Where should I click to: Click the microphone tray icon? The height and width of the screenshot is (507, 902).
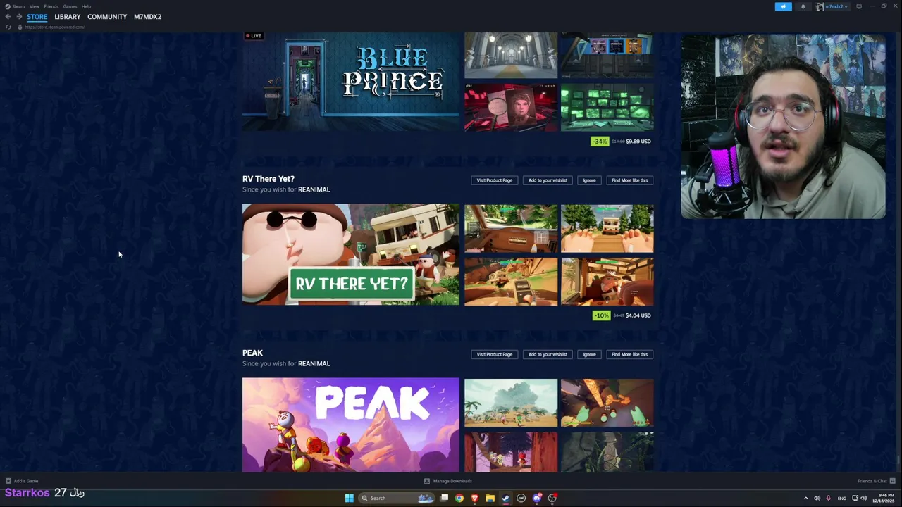coord(828,499)
